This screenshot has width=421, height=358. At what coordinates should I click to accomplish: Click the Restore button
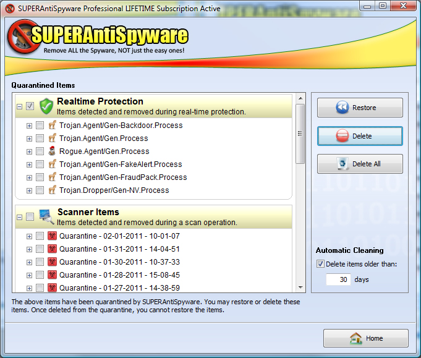click(x=360, y=108)
